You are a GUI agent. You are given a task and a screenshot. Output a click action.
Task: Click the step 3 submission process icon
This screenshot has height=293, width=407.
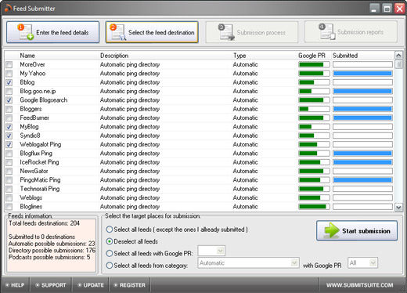coord(226,32)
